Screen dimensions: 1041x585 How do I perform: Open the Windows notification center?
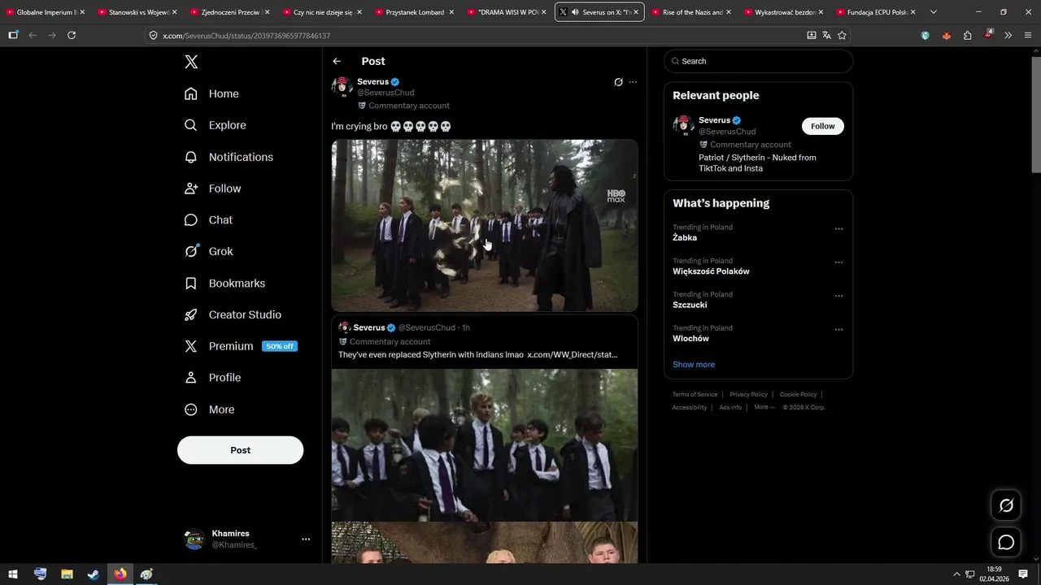pyautogui.click(x=1023, y=574)
